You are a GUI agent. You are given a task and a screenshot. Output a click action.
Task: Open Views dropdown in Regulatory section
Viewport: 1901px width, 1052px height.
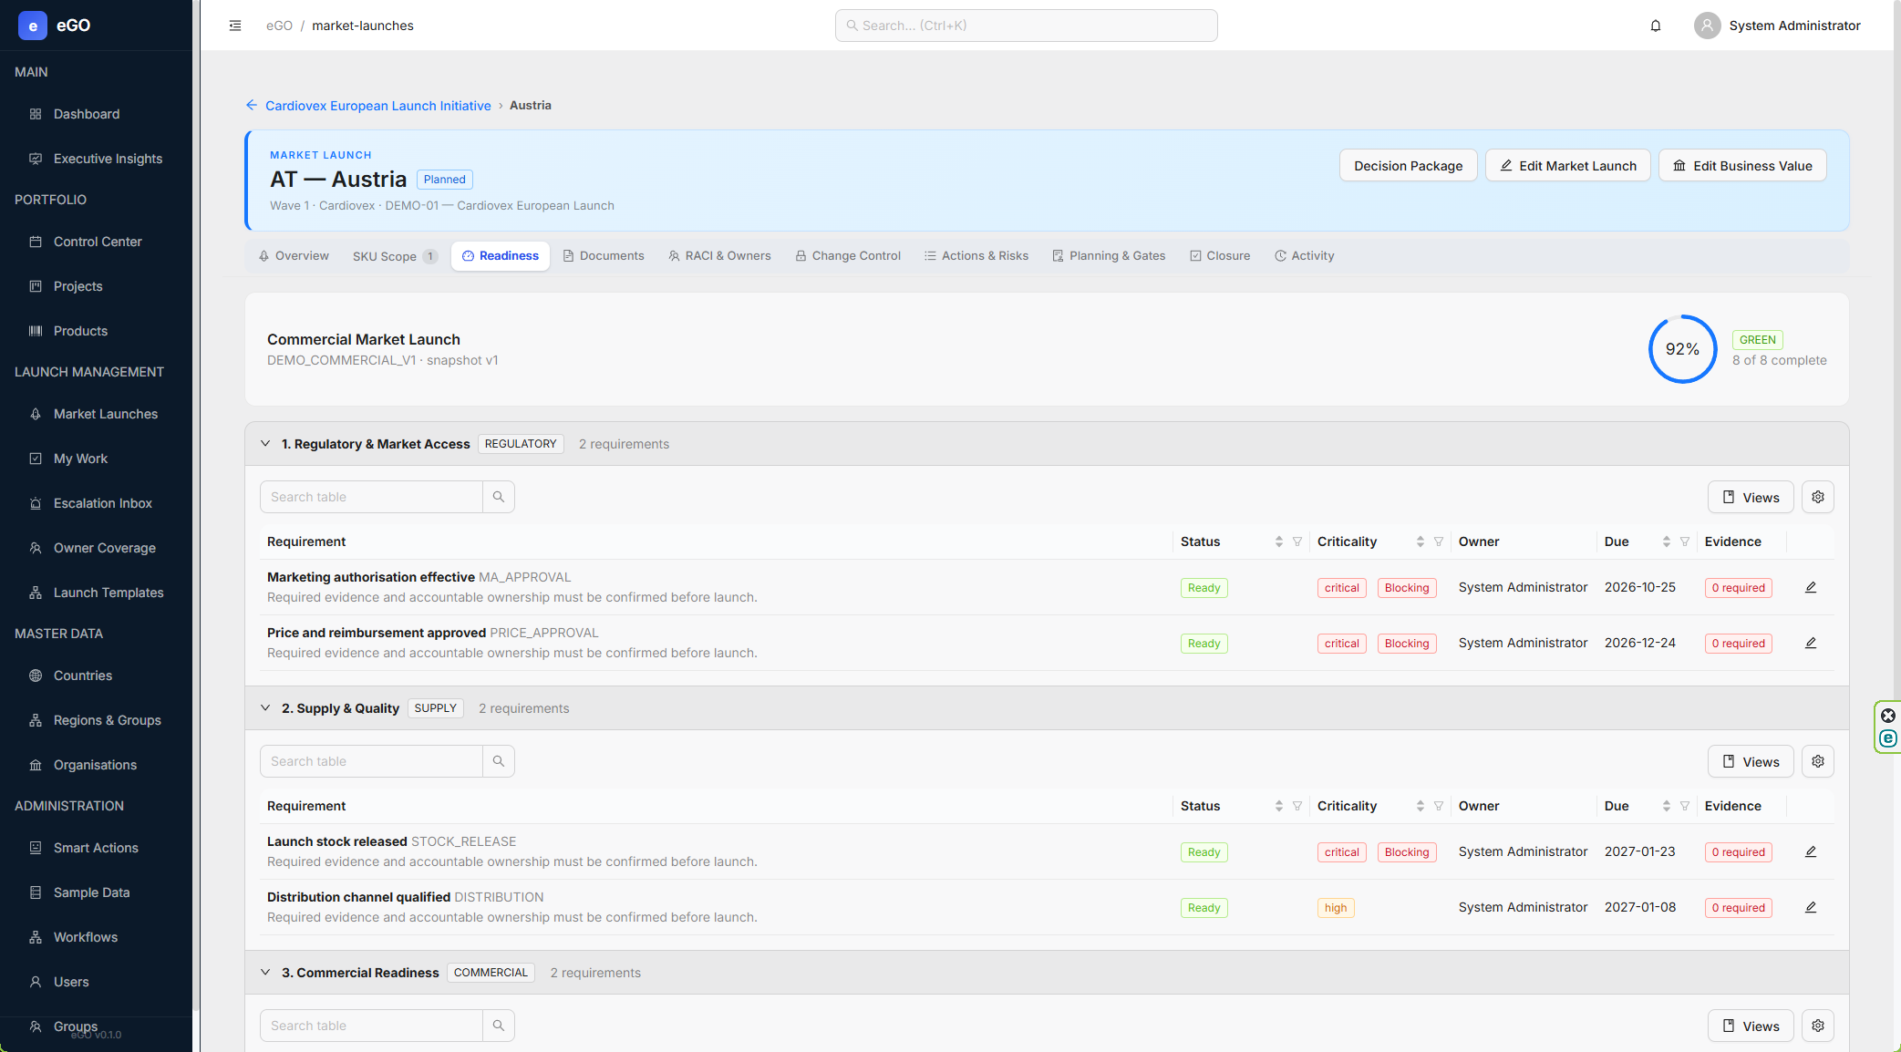(x=1751, y=497)
